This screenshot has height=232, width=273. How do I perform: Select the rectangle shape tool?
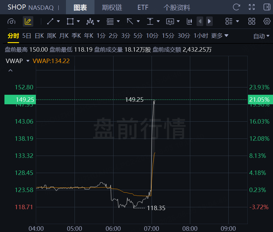tap(70, 22)
